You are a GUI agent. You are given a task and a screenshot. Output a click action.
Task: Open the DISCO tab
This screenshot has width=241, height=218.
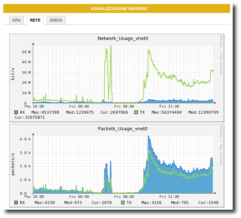tap(56, 20)
